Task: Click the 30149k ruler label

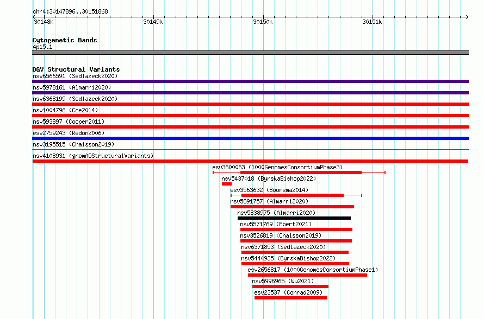Action: pos(153,22)
